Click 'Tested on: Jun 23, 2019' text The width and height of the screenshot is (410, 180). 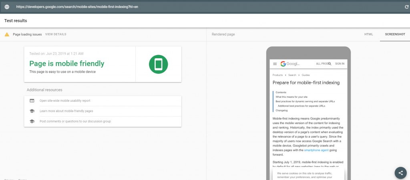pos(56,53)
